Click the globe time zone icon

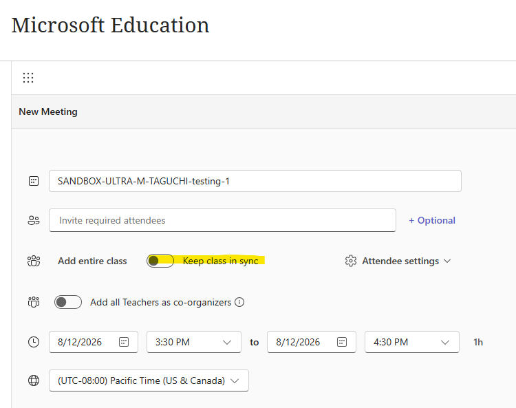[34, 380]
